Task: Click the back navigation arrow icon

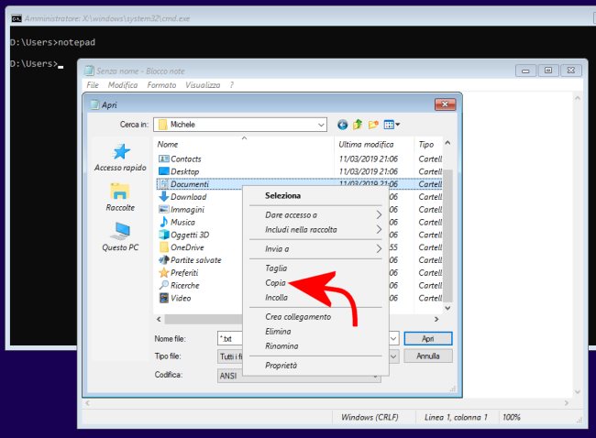Action: tap(343, 125)
